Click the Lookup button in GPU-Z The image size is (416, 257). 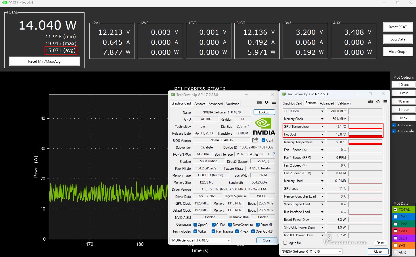[264, 112]
